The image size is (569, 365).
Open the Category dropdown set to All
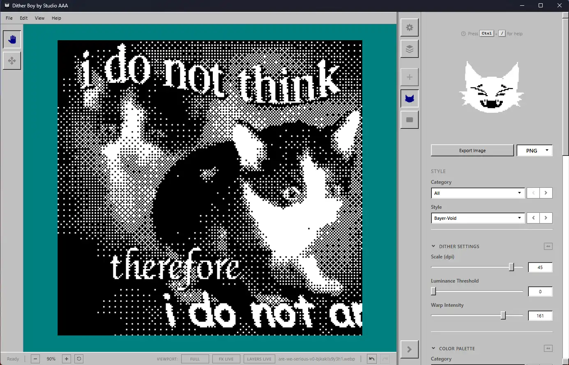coord(478,193)
